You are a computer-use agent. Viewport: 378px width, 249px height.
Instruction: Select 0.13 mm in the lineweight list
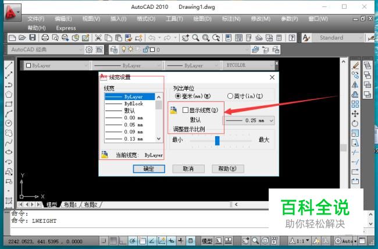click(130, 139)
